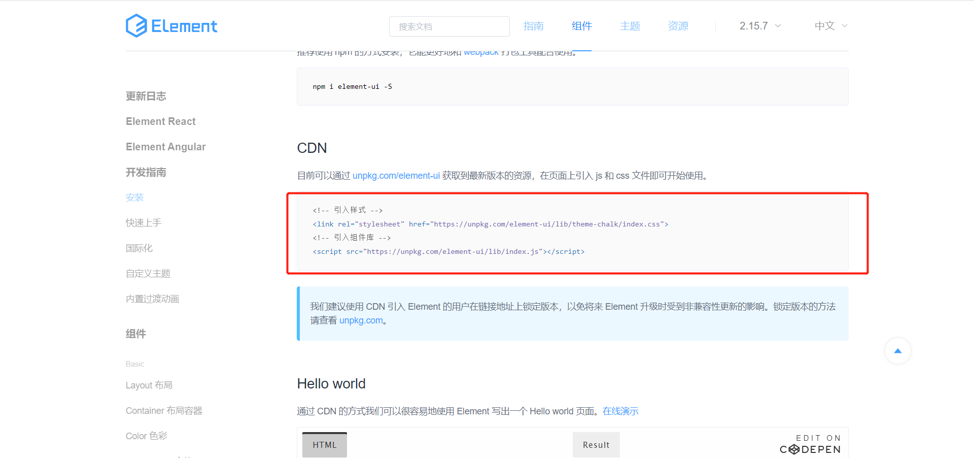
Task: Open the 更新日志 page
Action: pyautogui.click(x=146, y=96)
